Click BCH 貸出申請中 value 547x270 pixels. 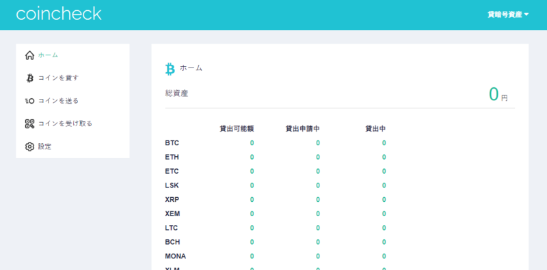tap(318, 242)
